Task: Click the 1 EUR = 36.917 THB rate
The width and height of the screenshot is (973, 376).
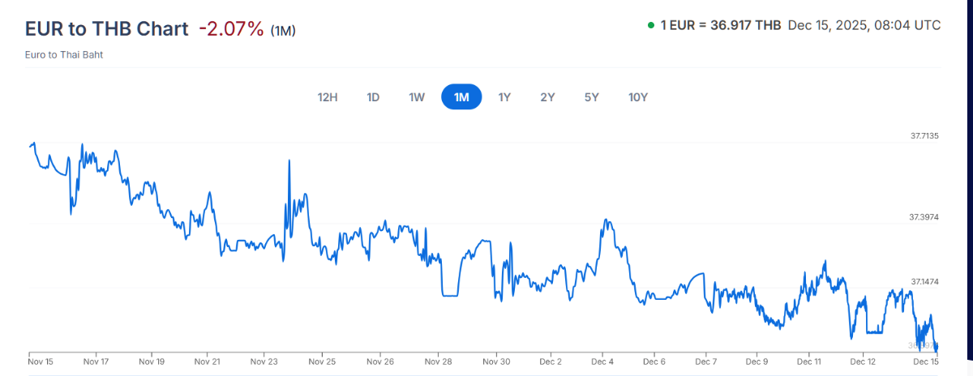Action: click(721, 26)
